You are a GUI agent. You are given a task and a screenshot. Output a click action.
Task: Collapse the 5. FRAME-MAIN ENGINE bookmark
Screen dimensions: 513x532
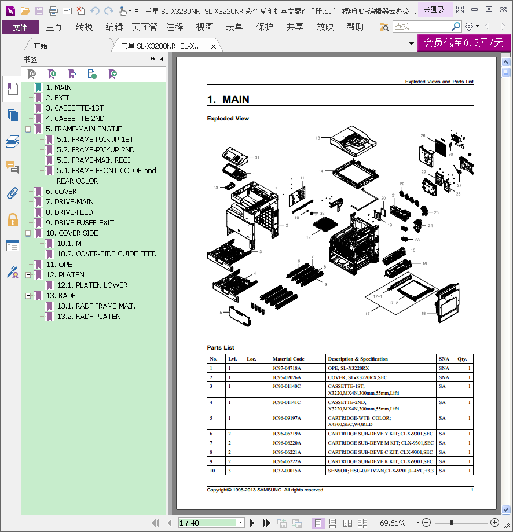[x=28, y=129]
